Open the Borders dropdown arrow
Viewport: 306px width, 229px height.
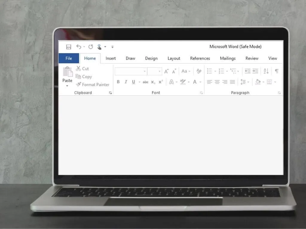[x=275, y=82]
